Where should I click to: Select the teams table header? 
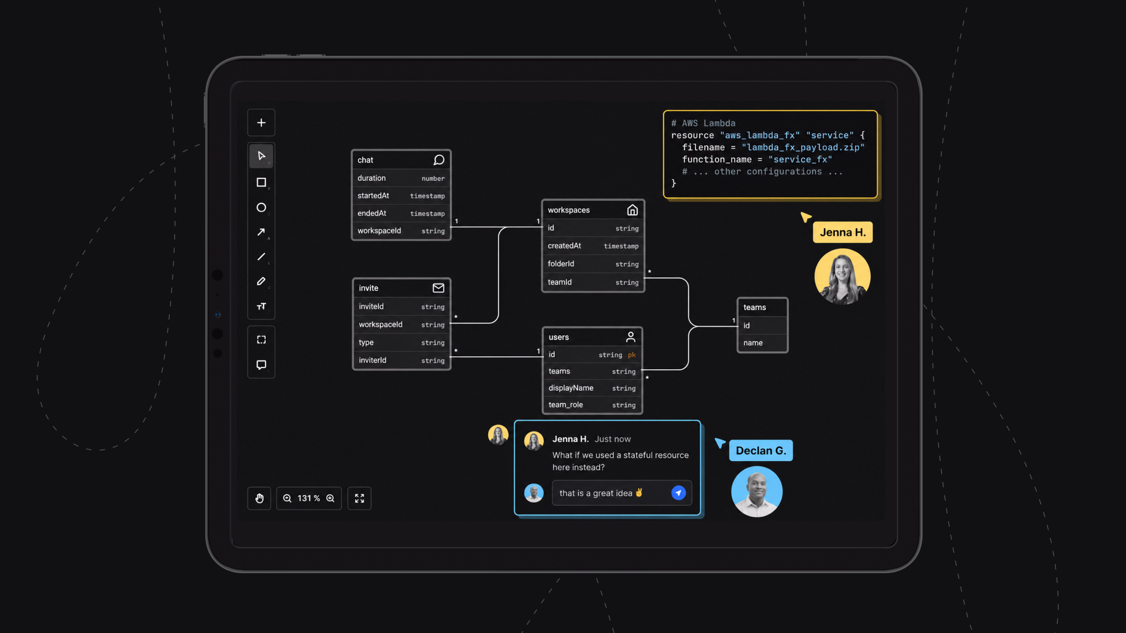click(x=762, y=307)
